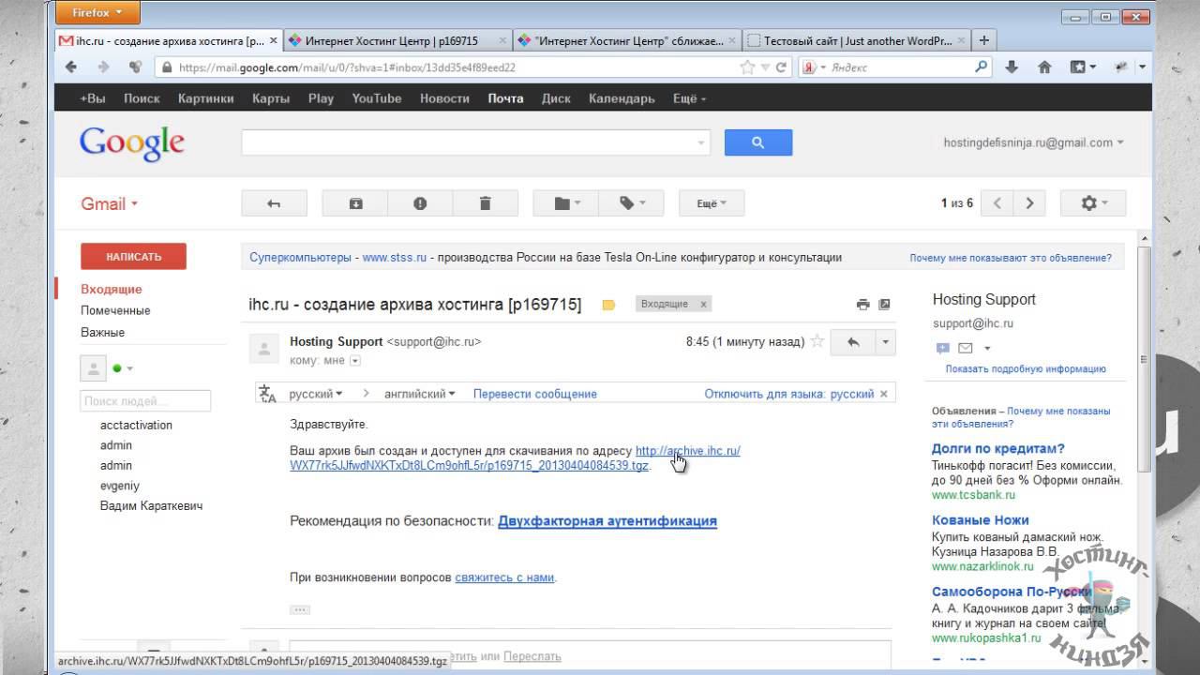Open the Двухфакторная аутентификация link
The image size is (1200, 675).
607,521
